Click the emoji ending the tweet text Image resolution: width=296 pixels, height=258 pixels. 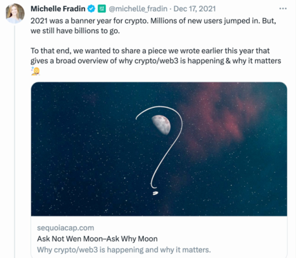point(35,71)
